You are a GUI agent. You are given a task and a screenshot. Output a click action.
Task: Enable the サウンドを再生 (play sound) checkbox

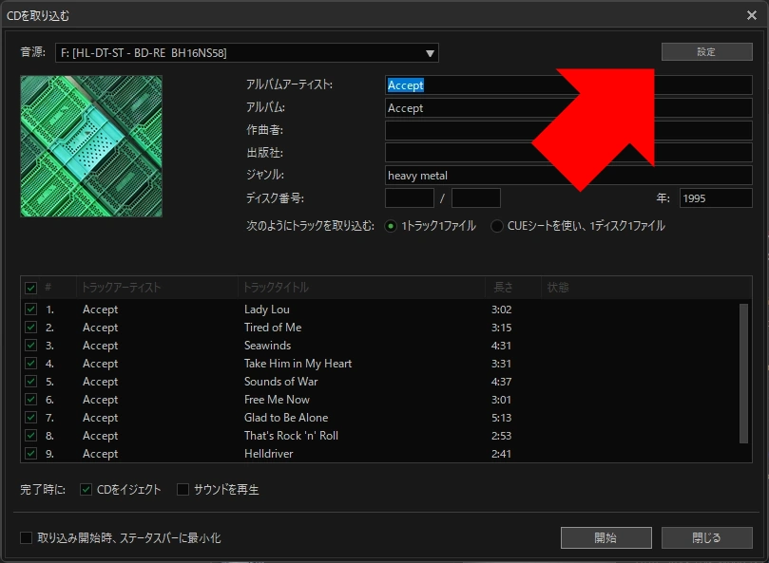coord(182,489)
